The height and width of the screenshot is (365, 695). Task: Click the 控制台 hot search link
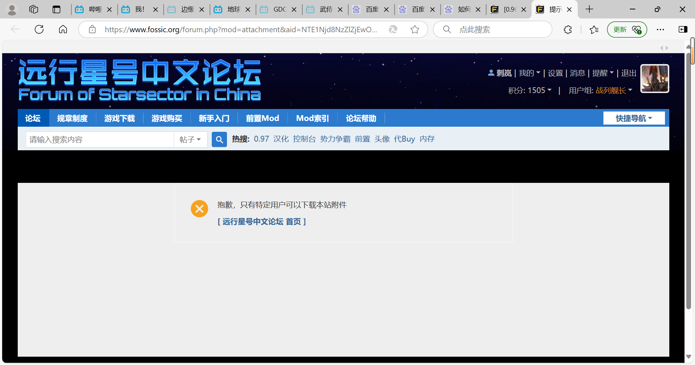point(304,139)
